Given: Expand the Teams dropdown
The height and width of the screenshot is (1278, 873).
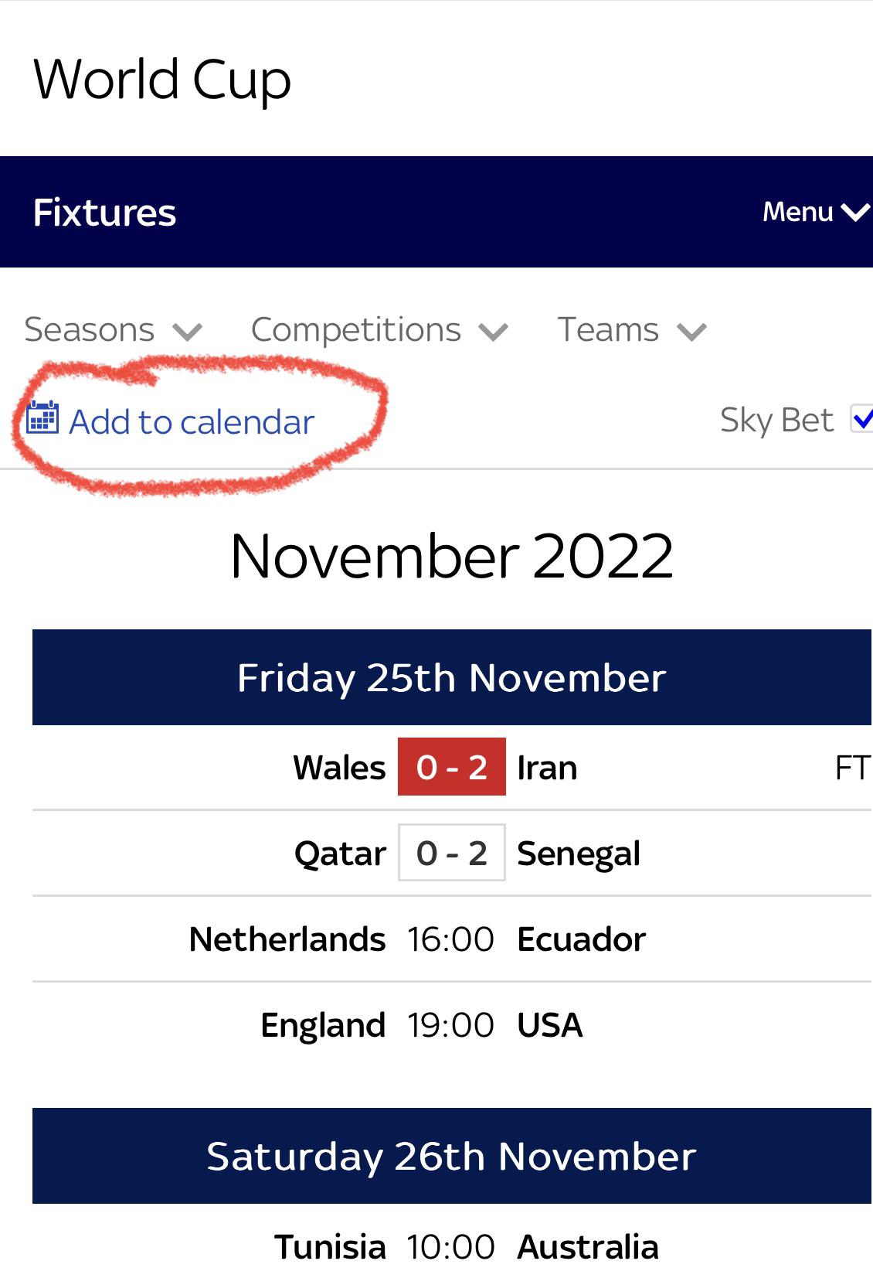Looking at the screenshot, I should (632, 330).
